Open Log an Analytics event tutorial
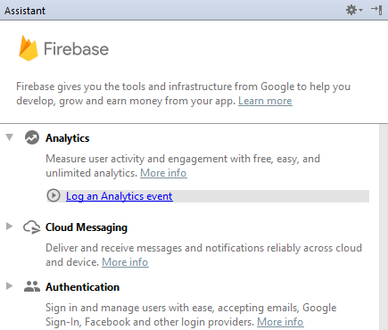388x330 pixels. click(x=120, y=196)
